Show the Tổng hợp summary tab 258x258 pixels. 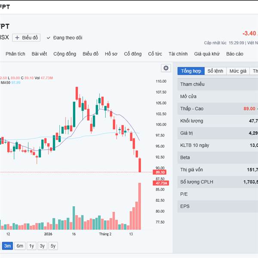(x=191, y=71)
